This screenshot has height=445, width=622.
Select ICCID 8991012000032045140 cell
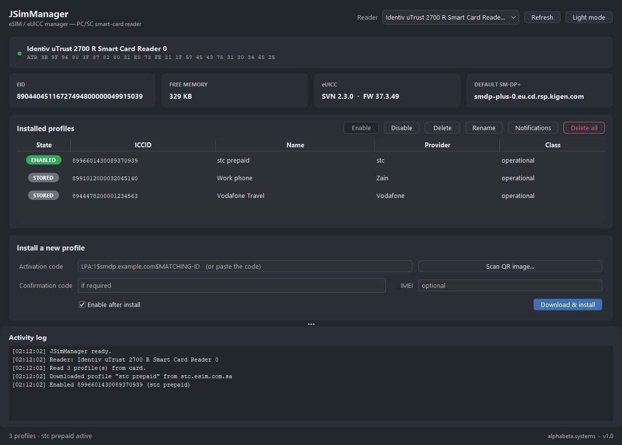tap(143, 178)
